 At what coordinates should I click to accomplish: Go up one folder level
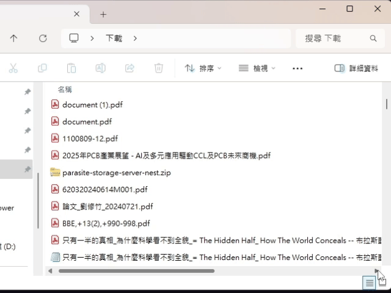[13, 38]
